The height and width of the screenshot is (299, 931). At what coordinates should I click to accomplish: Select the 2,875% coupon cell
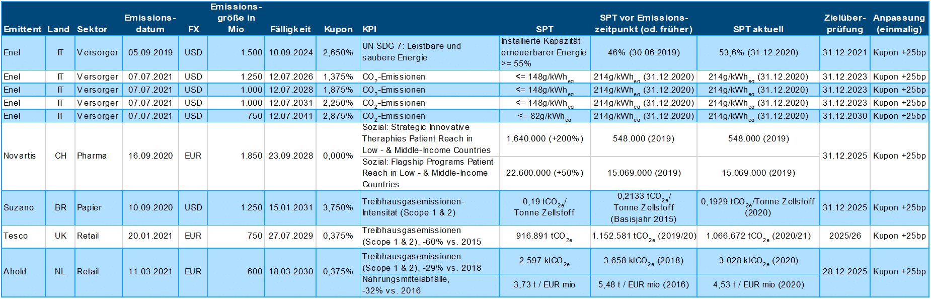pos(338,116)
